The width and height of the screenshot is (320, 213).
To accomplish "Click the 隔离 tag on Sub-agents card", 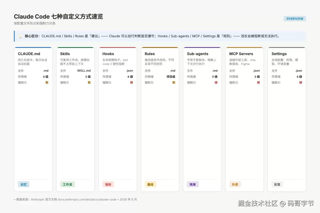I will pos(193,184).
